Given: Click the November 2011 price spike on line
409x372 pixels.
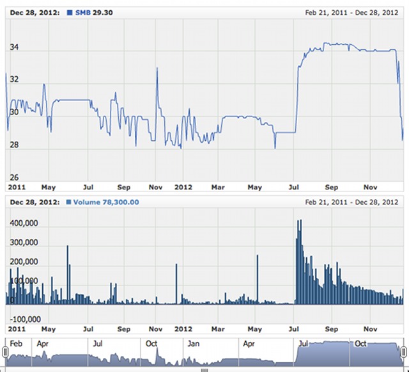Looking at the screenshot, I should click(157, 69).
